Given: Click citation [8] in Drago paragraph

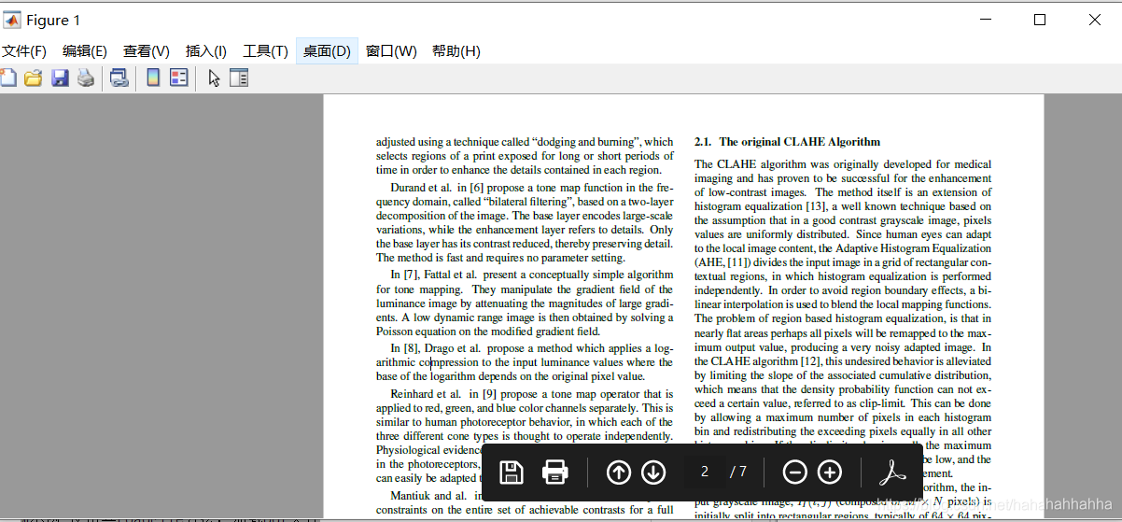Looking at the screenshot, I should 411,348.
